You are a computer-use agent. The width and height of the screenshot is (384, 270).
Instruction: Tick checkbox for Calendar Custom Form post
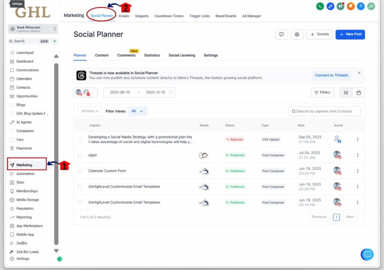pos(79,171)
